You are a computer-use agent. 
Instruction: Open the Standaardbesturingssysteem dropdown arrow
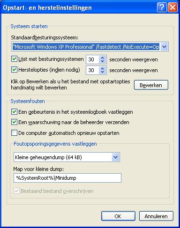(164, 47)
